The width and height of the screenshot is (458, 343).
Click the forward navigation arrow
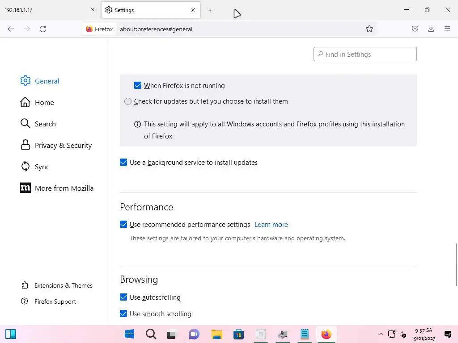point(27,29)
